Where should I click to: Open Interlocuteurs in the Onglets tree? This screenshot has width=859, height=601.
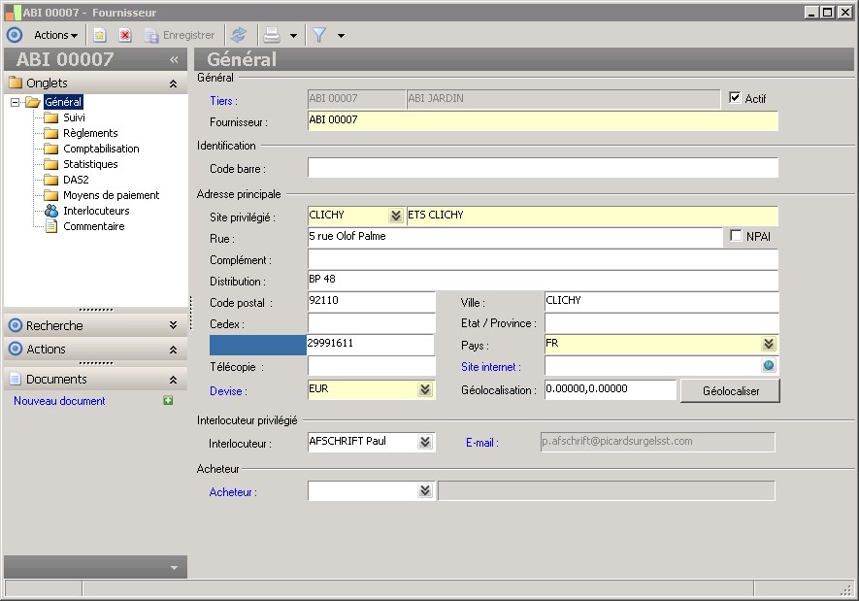(96, 211)
